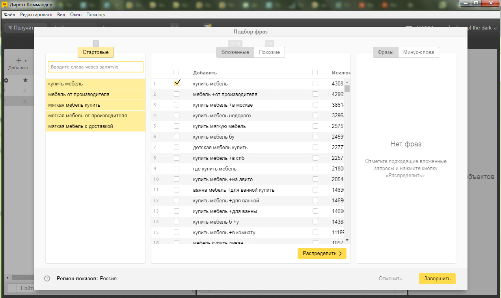Check add box for мебель +от производителя

click(x=177, y=94)
